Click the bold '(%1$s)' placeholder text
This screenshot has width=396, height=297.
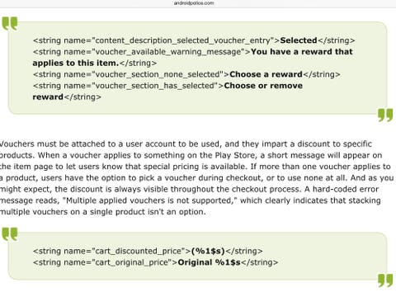(208, 251)
